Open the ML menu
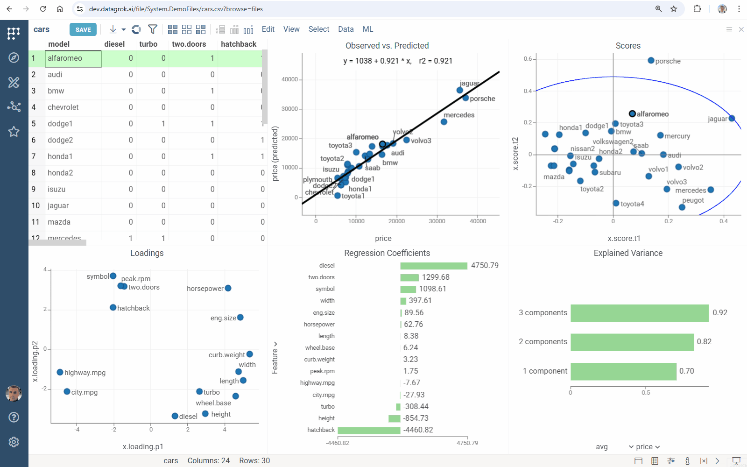Viewport: 747px width, 467px height. pos(367,29)
